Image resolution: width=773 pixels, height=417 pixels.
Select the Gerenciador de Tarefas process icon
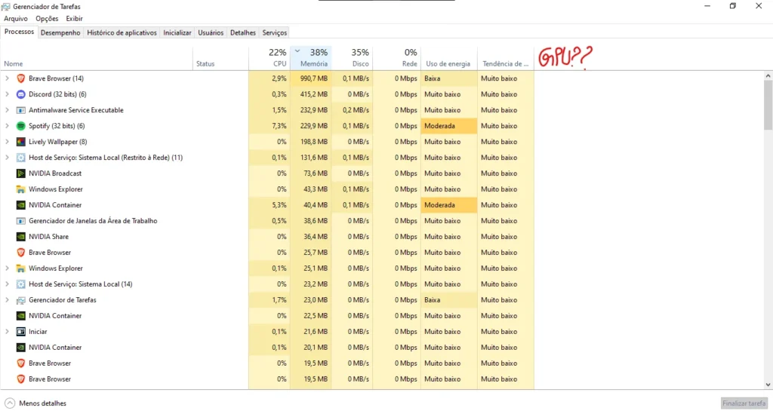click(20, 300)
